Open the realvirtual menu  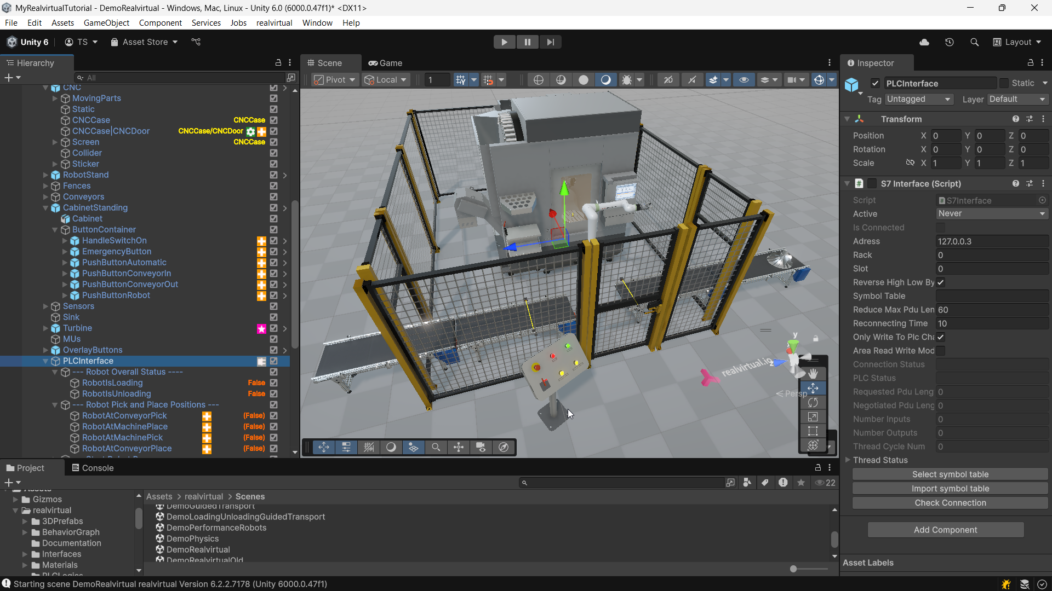coord(274,23)
